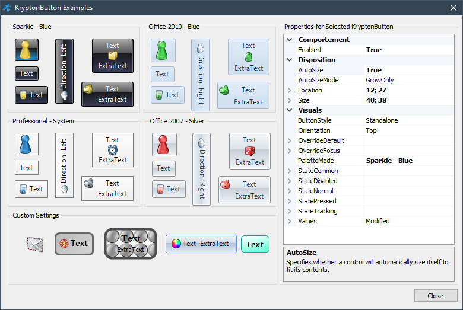Click the Office 2007 button with red bell icon

pyautogui.click(x=245, y=190)
